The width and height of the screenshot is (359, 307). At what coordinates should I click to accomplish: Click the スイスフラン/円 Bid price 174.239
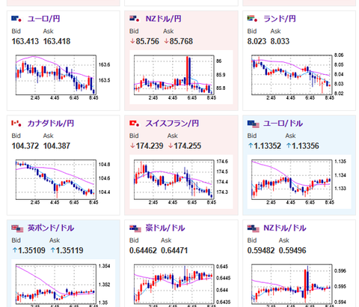(147, 146)
